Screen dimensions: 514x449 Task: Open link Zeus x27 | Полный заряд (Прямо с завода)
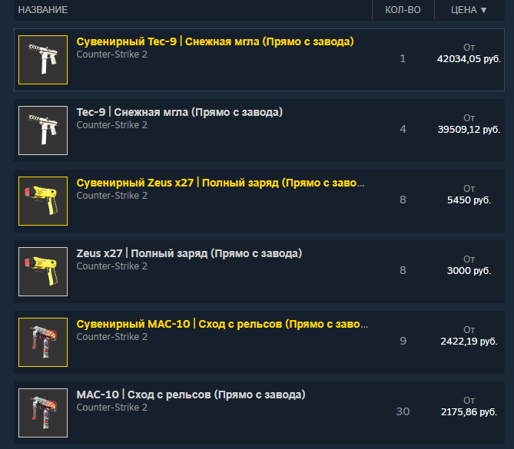pos(189,253)
